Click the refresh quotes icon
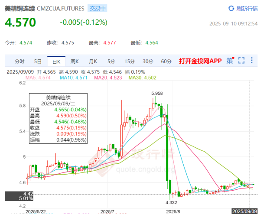The image size is (260, 214). (231, 8)
